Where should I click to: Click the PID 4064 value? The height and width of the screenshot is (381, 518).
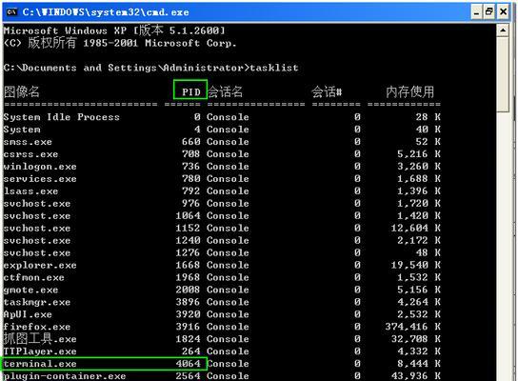[188, 364]
